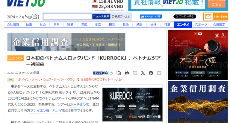Click the X フォローする button

pos(185,16)
